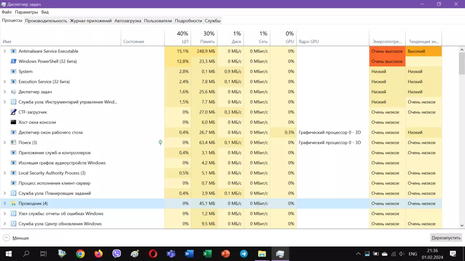
Task: Click the Antimalware Service Executable process icon
Action: click(13, 51)
